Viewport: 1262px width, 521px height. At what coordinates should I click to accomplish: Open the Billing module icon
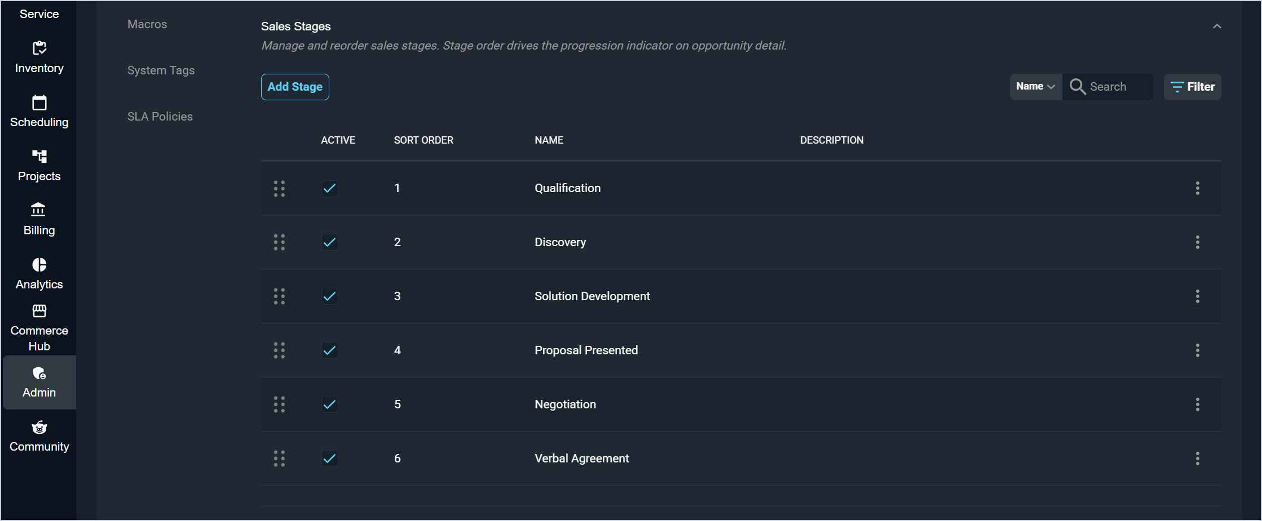click(x=39, y=210)
